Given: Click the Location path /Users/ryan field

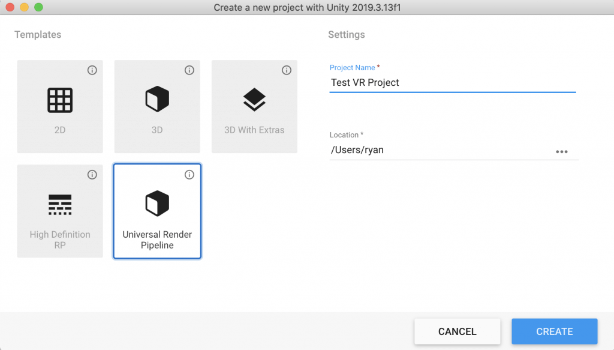Looking at the screenshot, I should [x=420, y=149].
